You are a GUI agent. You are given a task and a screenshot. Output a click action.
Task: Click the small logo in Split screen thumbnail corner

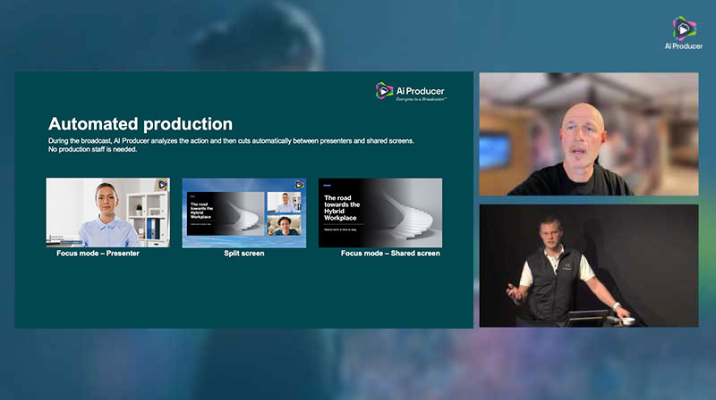click(299, 185)
